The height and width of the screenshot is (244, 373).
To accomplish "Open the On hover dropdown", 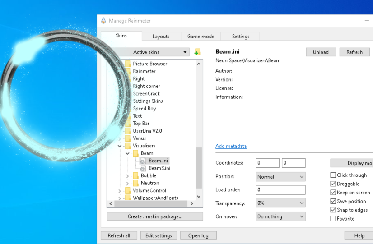I will click(280, 216).
